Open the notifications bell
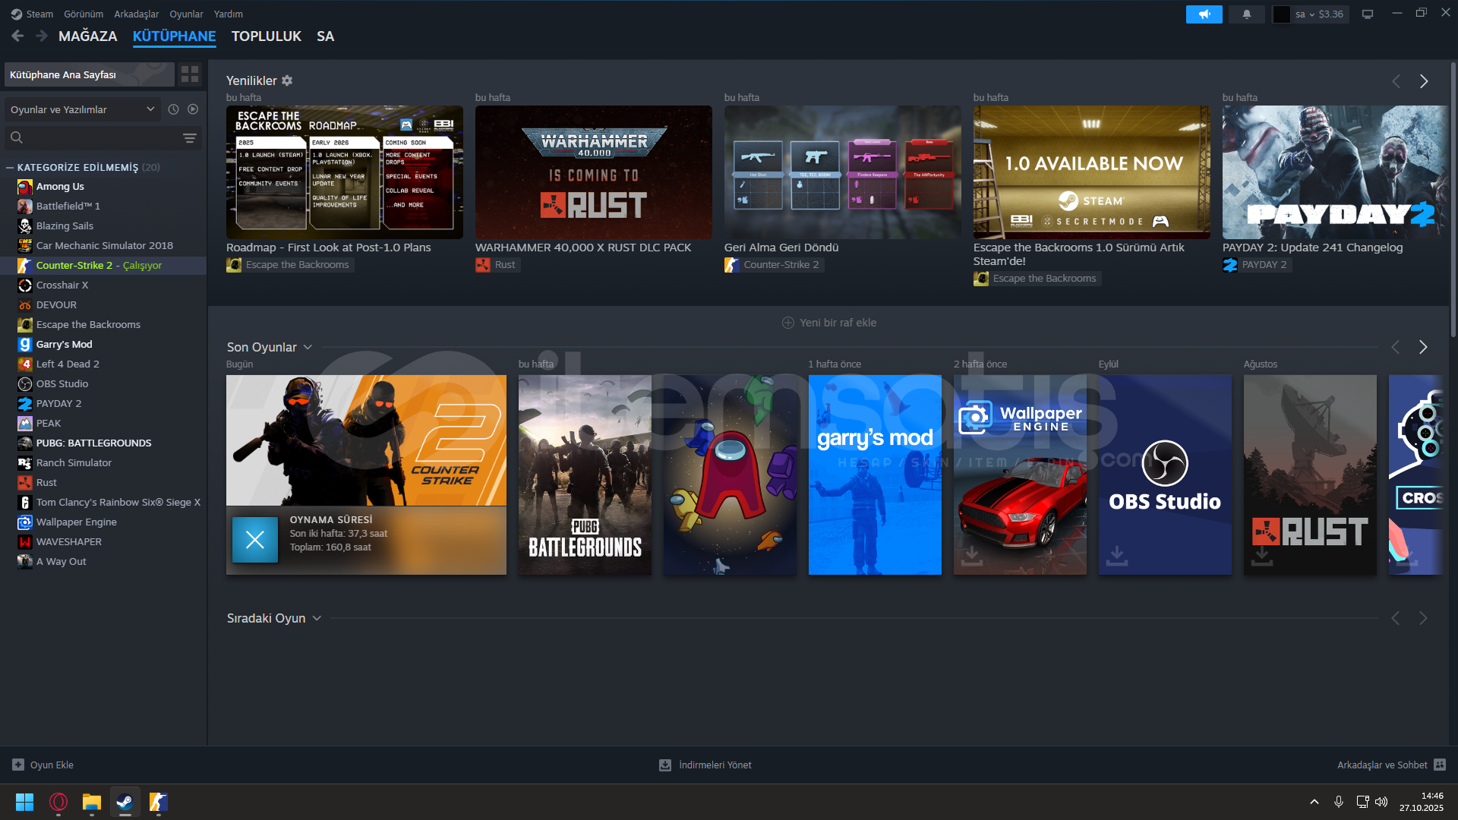The width and height of the screenshot is (1458, 820). tap(1246, 14)
